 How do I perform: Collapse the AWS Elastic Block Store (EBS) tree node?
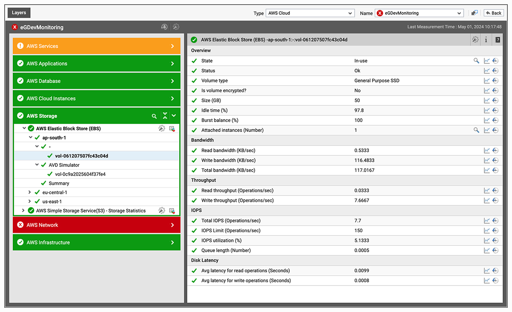24,128
